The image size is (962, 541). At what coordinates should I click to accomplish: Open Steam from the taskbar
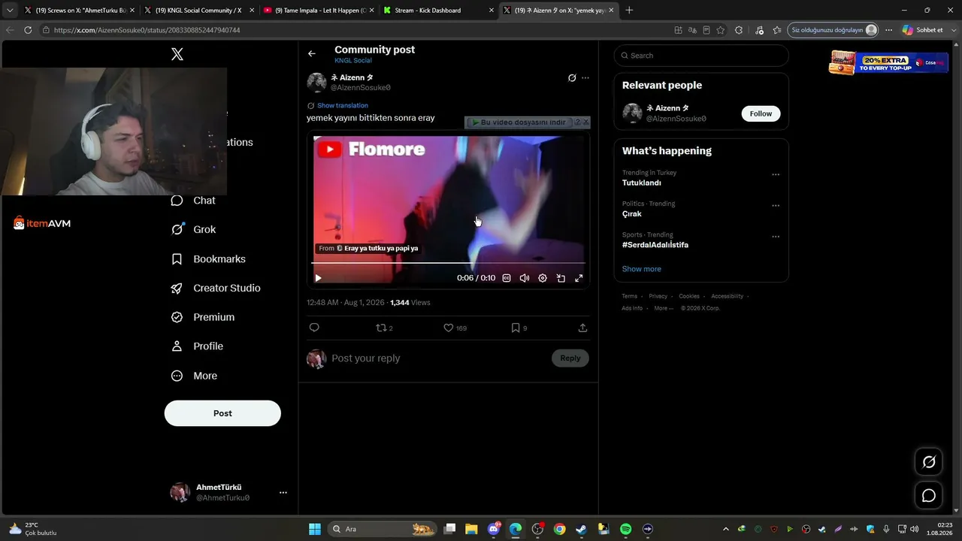coord(582,529)
